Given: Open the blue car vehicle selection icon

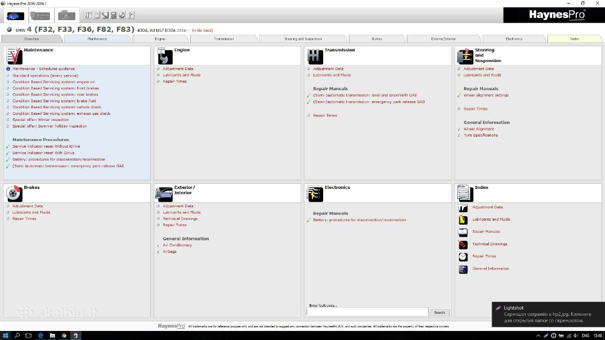Looking at the screenshot, I should coord(15,15).
